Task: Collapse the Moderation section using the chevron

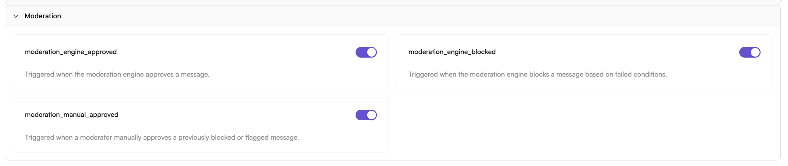Action: (x=16, y=16)
